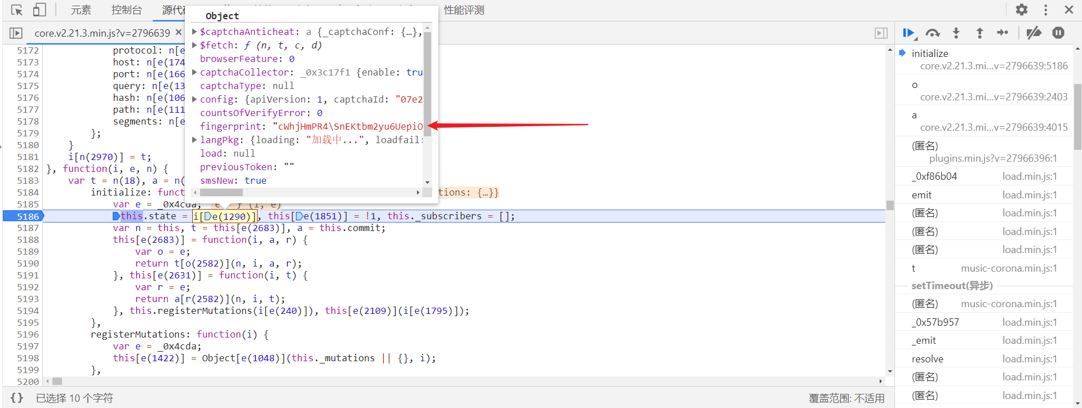The width and height of the screenshot is (1082, 408).
Task: Toggle pause on exceptions
Action: 1058,33
